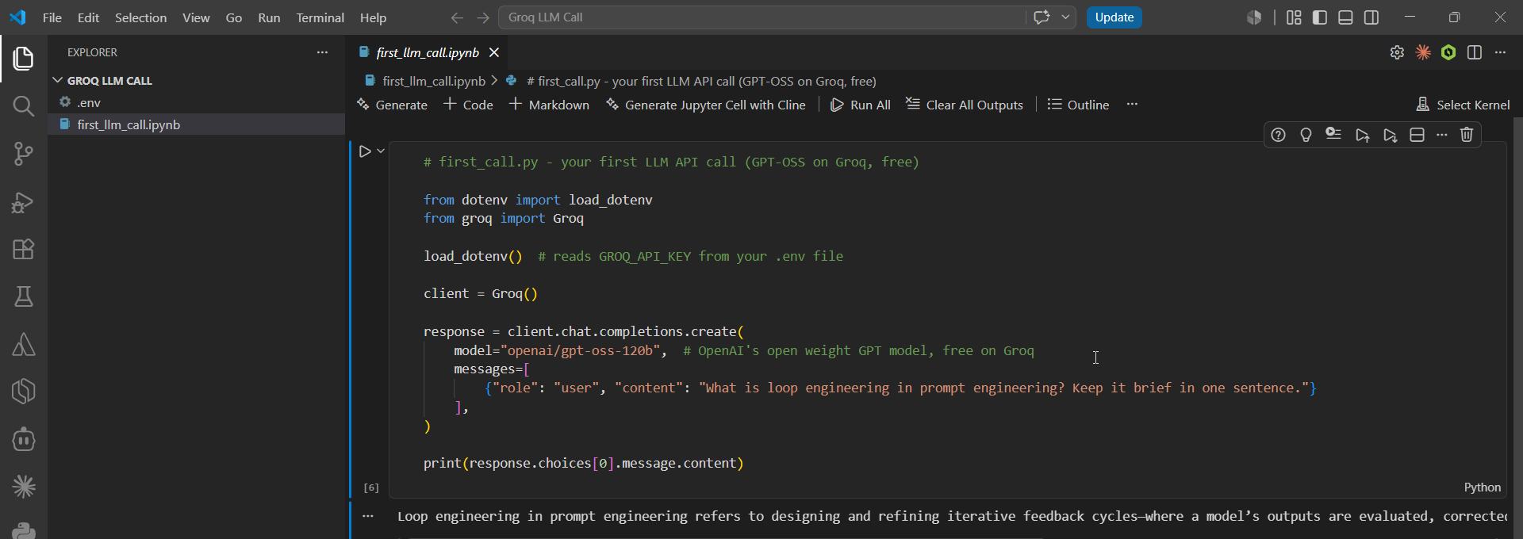Viewport: 1523px width, 539px height.
Task: Click the cell lightbulb icon
Action: [x=1306, y=135]
